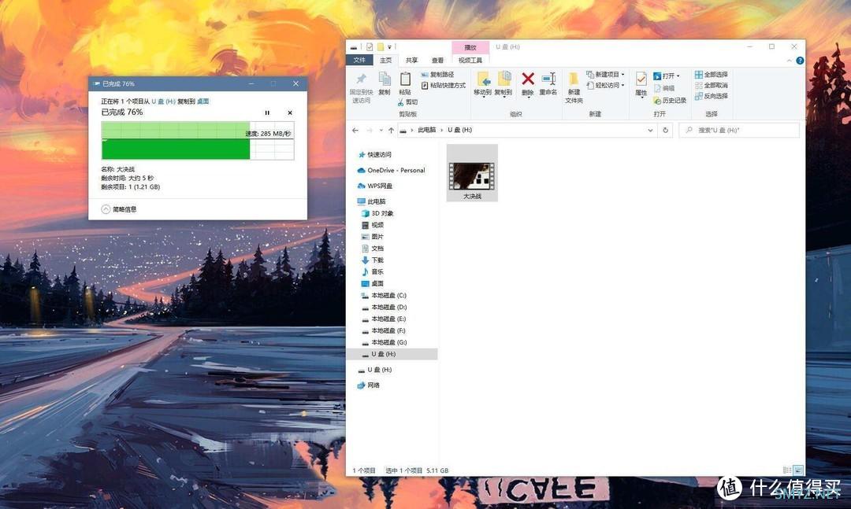Click Invert selection (反向选择)
Viewport: 851px width, 509px height.
tap(711, 97)
